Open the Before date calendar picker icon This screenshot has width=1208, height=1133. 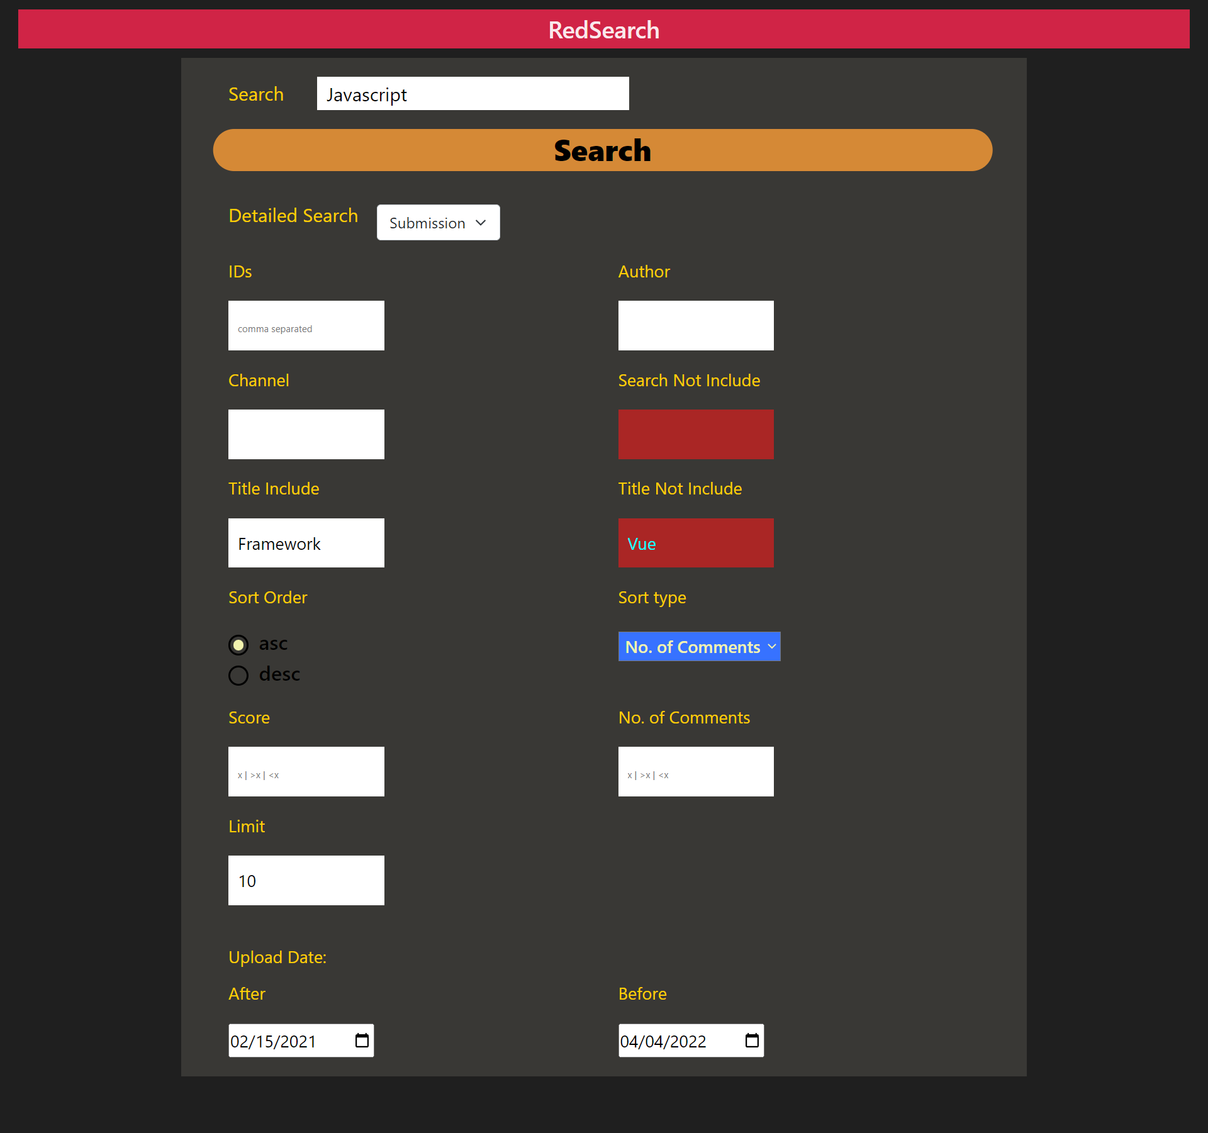pyautogui.click(x=752, y=1041)
